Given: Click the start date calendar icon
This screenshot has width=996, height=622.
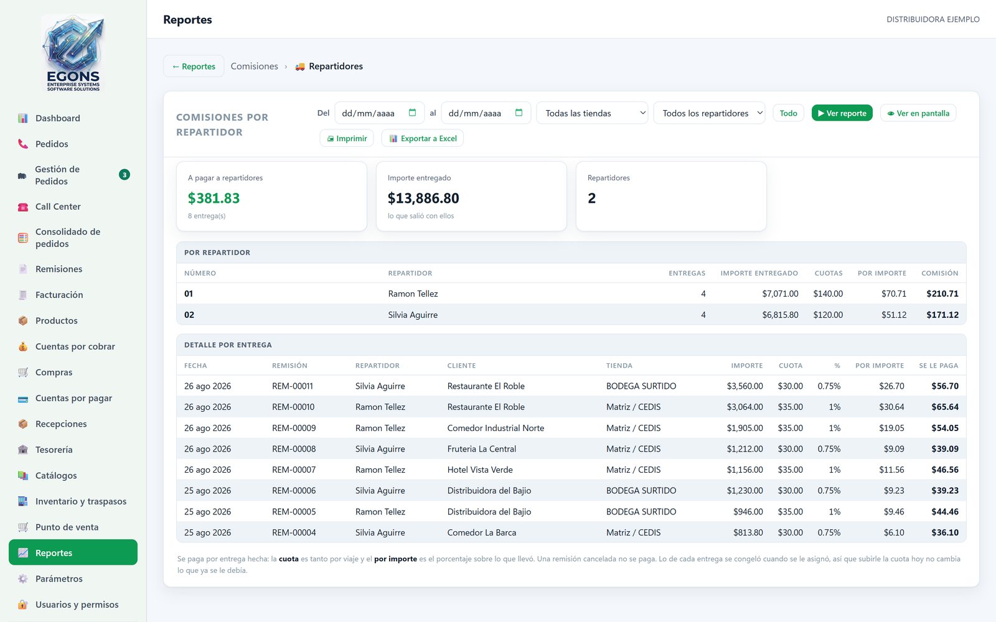Looking at the screenshot, I should pos(412,113).
